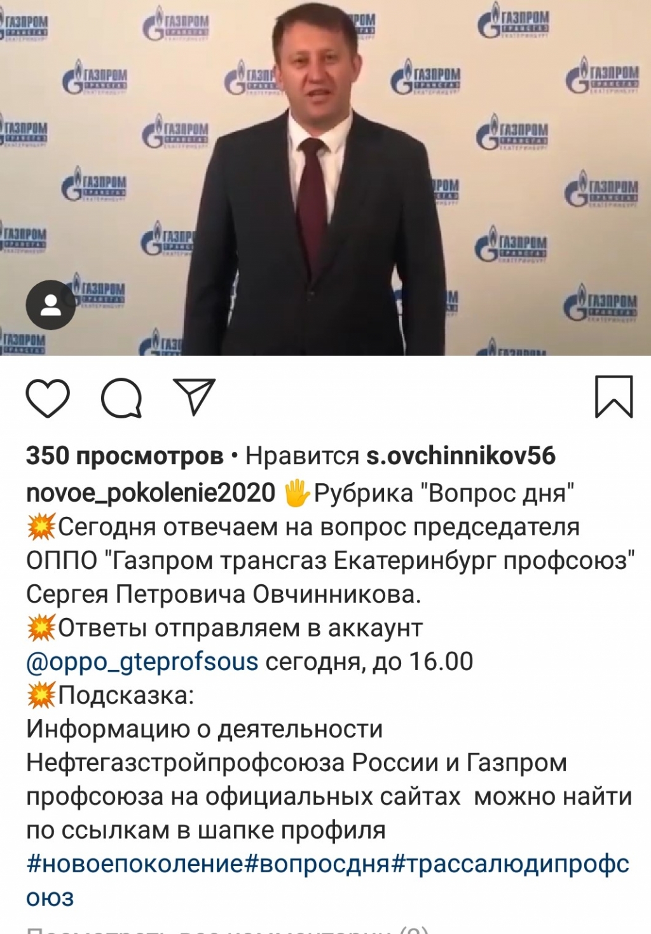Screen dimensions: 651x934
Task: Open #трассалюдипрофсоюз hashtag
Action: (510, 864)
